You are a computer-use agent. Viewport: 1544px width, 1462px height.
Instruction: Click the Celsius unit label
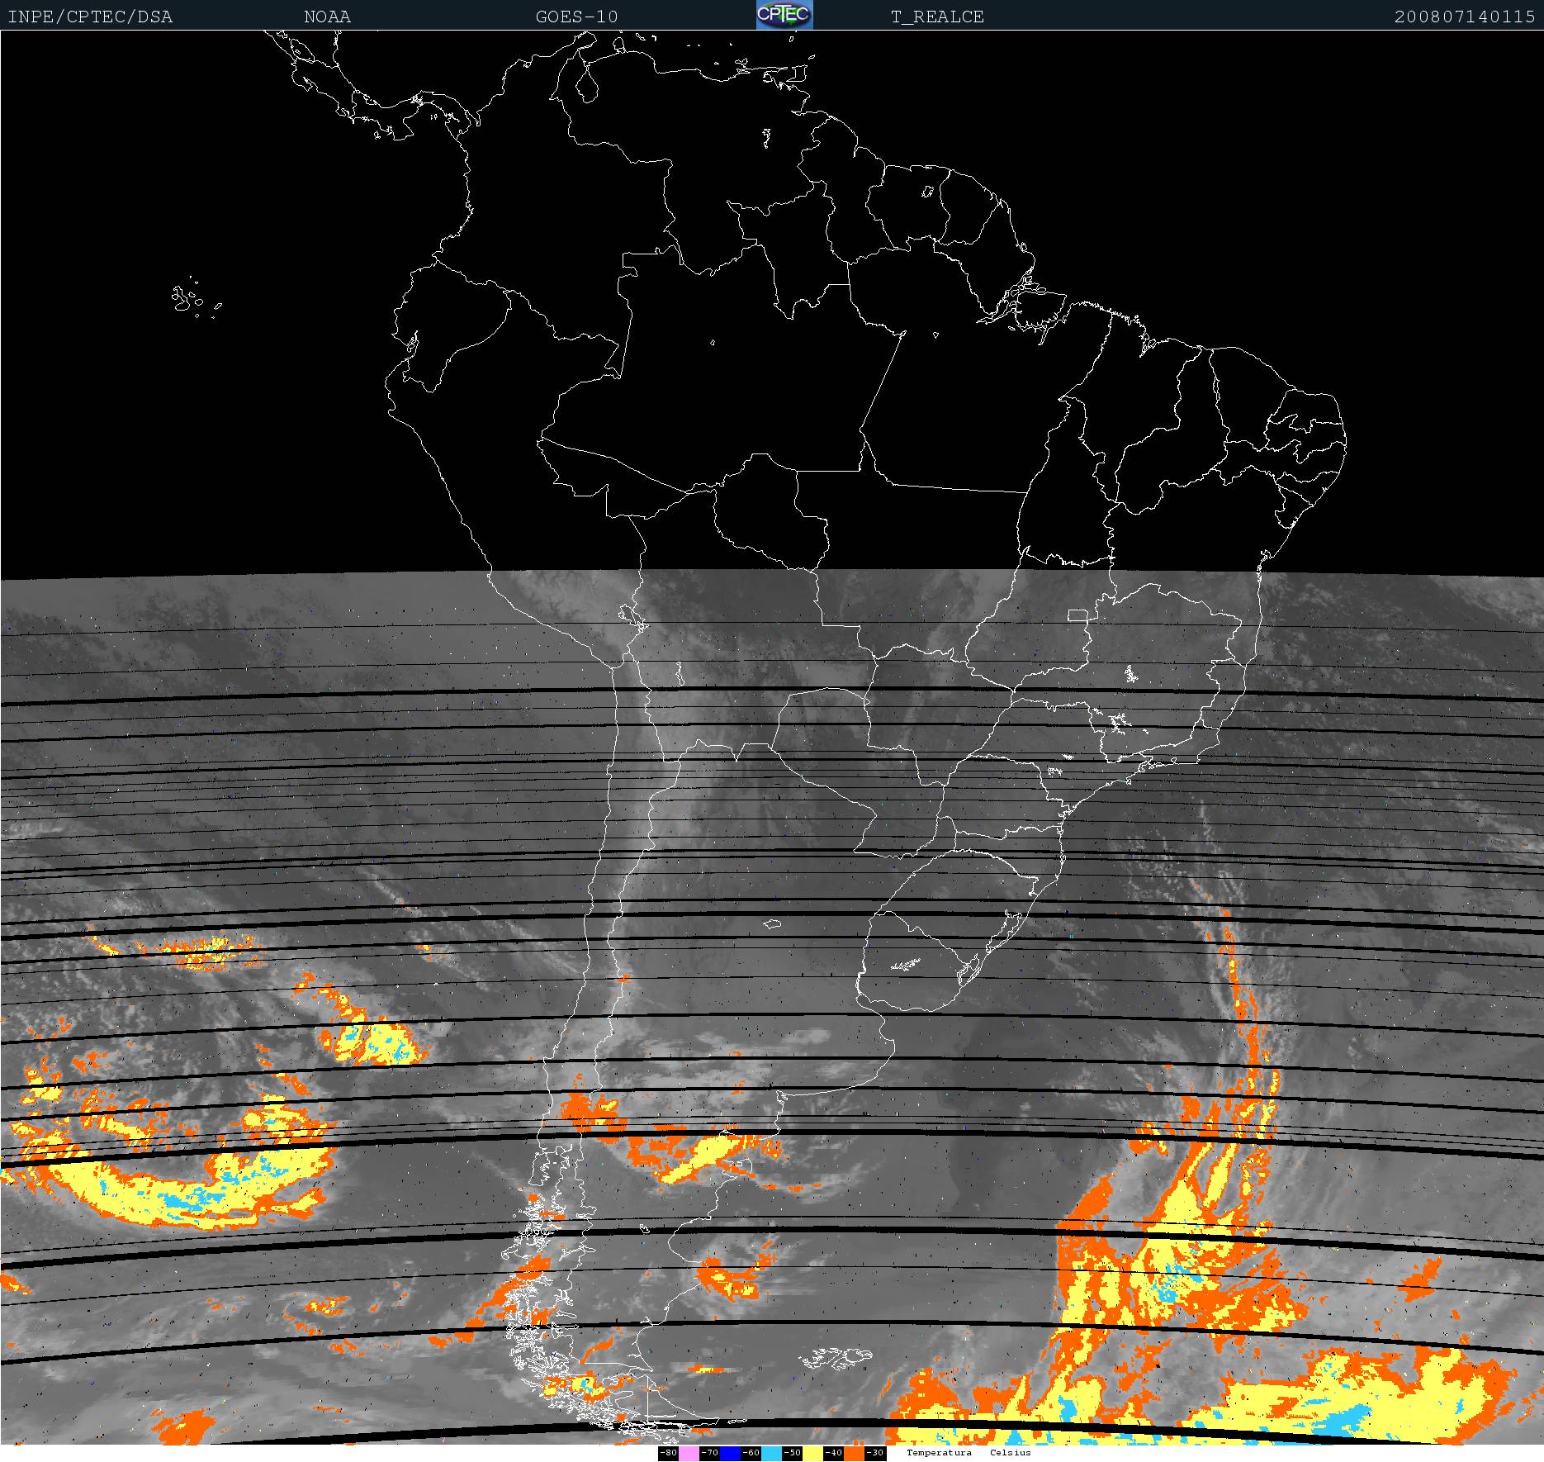pos(1011,1452)
